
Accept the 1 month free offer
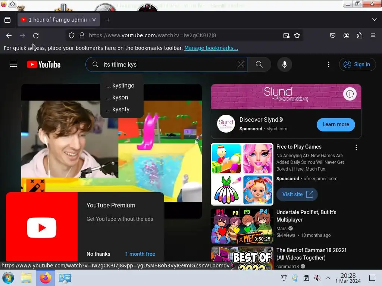[140, 254]
